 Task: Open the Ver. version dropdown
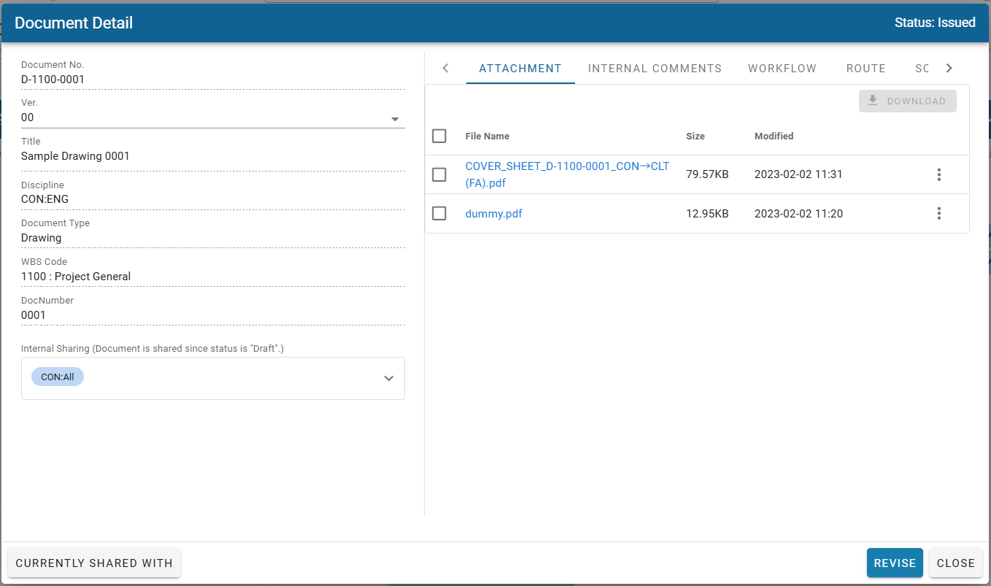[x=395, y=118]
